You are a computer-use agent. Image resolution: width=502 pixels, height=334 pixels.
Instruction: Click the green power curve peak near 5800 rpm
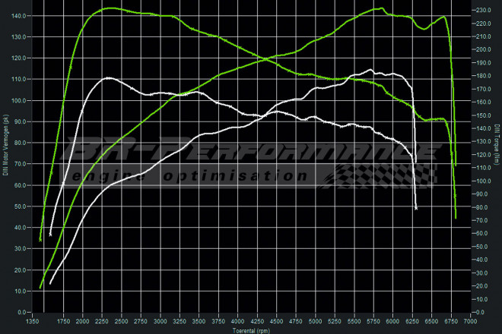coord(380,8)
